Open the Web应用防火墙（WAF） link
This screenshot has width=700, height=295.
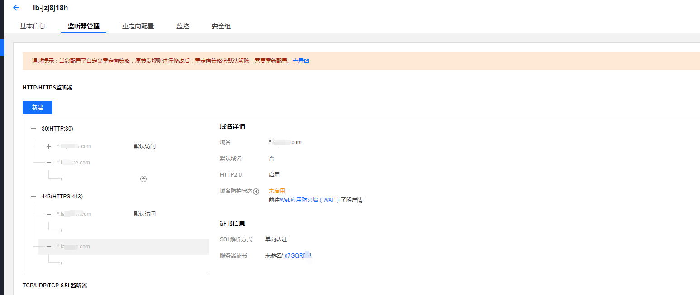310,200
